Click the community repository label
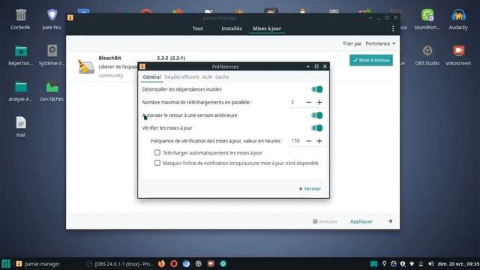The height and width of the screenshot is (270, 480). (111, 76)
